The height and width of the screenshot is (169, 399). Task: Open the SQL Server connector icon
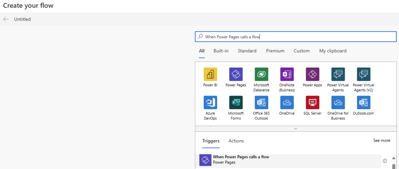tap(312, 102)
